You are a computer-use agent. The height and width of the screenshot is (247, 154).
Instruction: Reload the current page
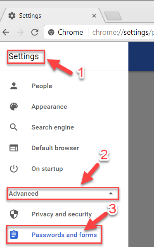tap(35, 32)
